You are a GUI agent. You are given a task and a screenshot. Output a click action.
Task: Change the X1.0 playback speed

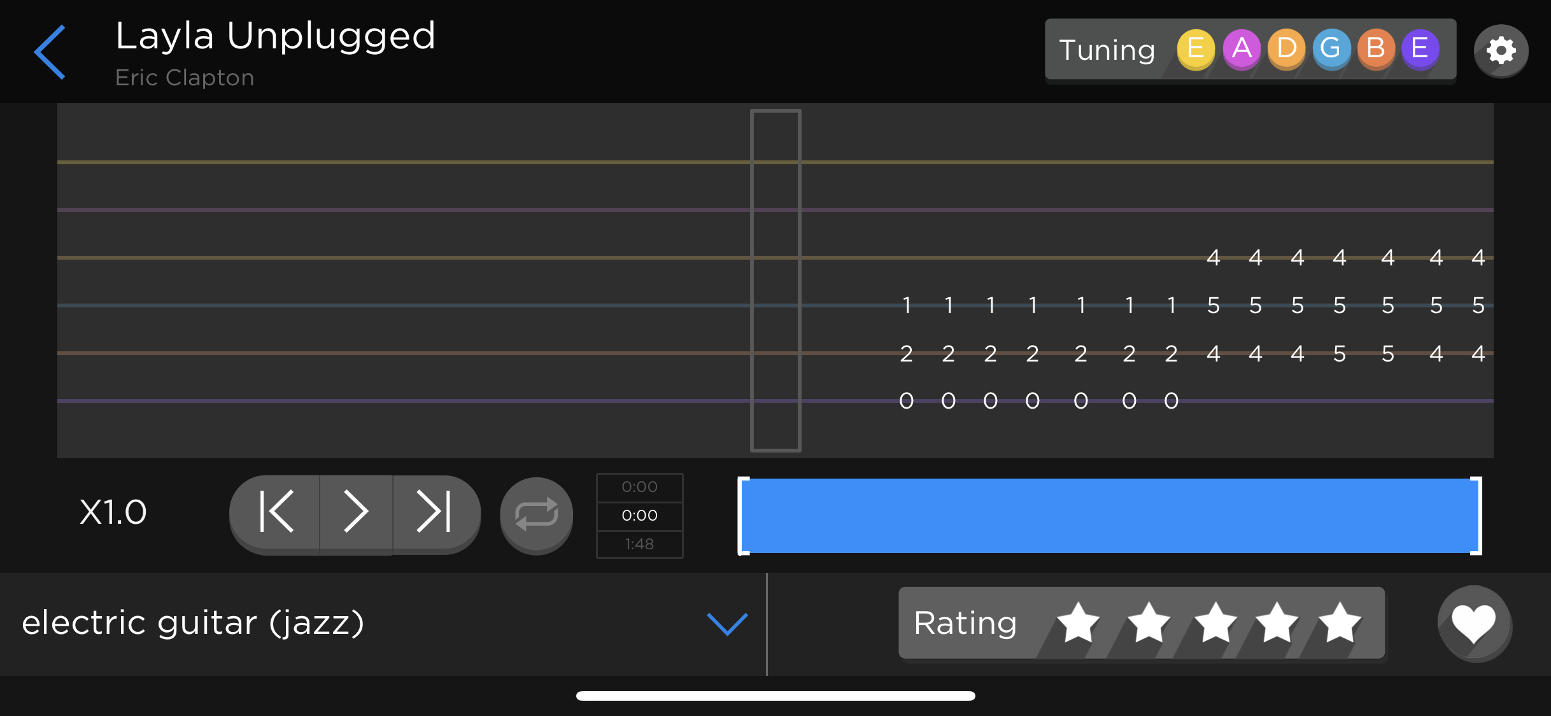coord(113,512)
